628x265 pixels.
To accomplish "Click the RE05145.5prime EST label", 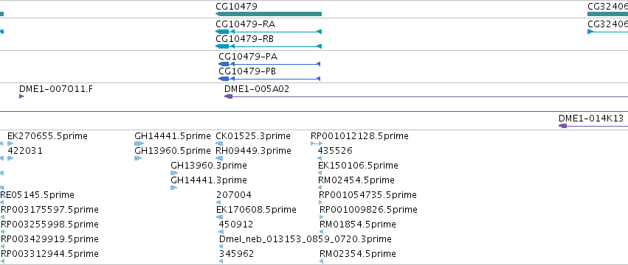I will pos(37,195).
